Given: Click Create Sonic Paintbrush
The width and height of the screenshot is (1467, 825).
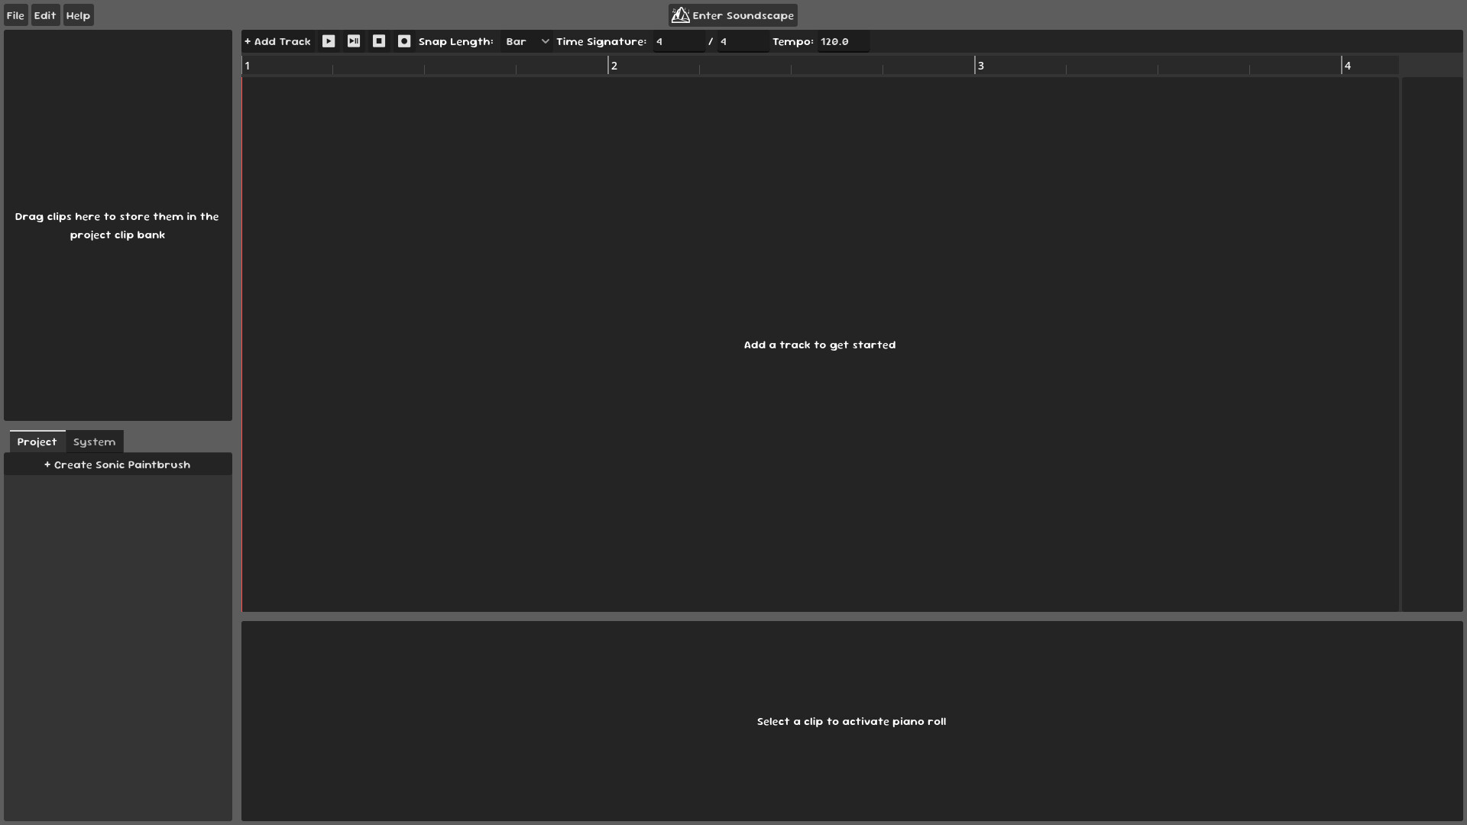Looking at the screenshot, I should 118,464.
